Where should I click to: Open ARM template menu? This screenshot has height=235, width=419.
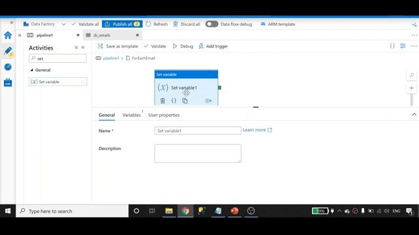tap(278, 24)
